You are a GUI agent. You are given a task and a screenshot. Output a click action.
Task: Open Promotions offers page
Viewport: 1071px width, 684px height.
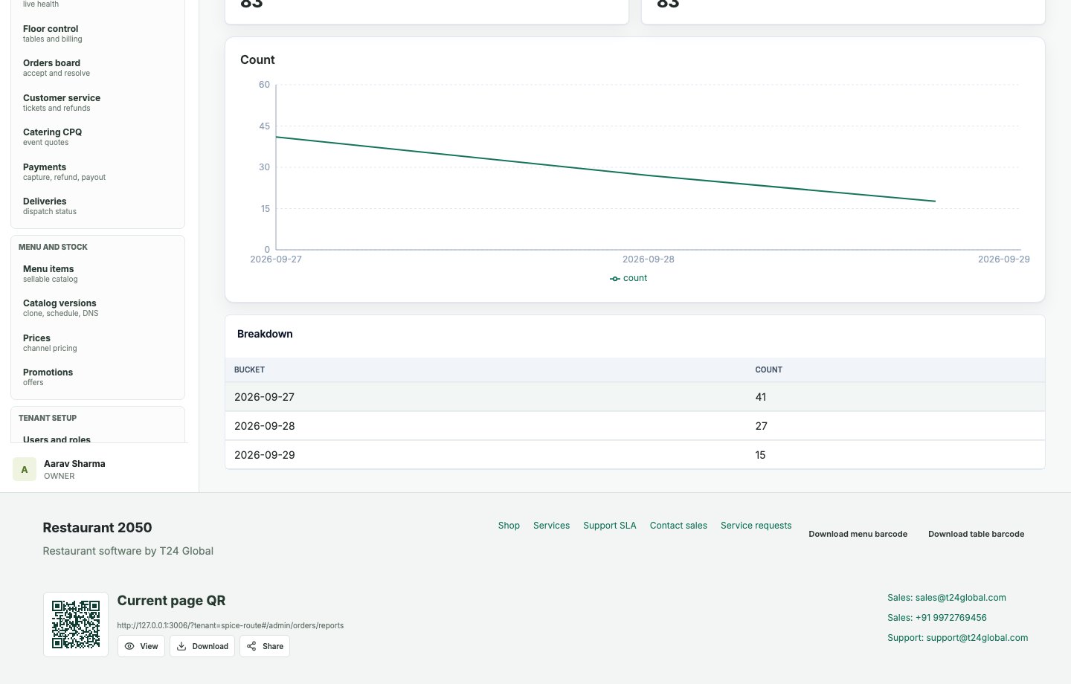coord(97,377)
